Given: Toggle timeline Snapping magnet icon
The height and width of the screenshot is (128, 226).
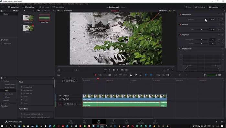Looking at the screenshot, I should (x=131, y=75).
